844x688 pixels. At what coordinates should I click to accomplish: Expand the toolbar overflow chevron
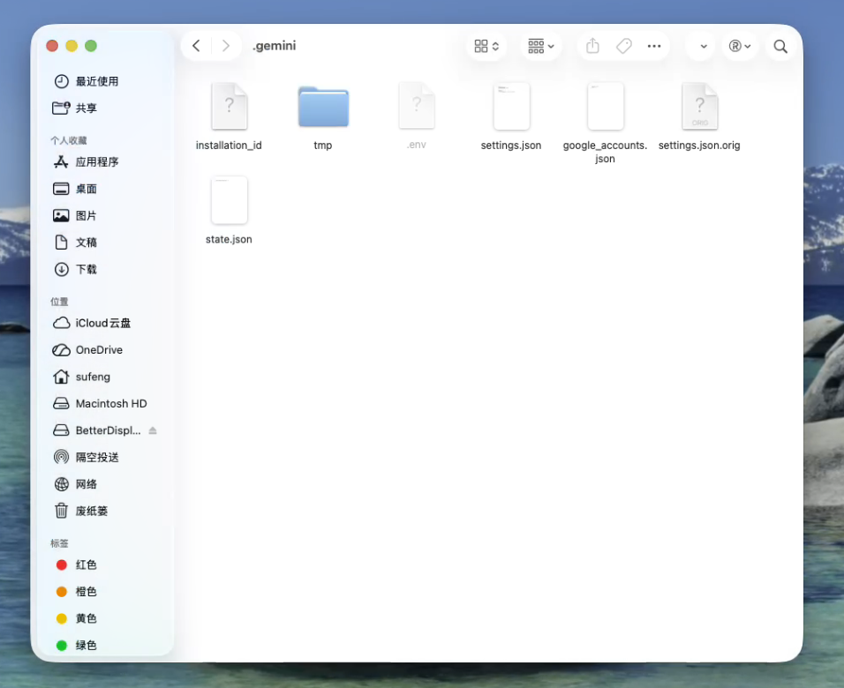[704, 46]
